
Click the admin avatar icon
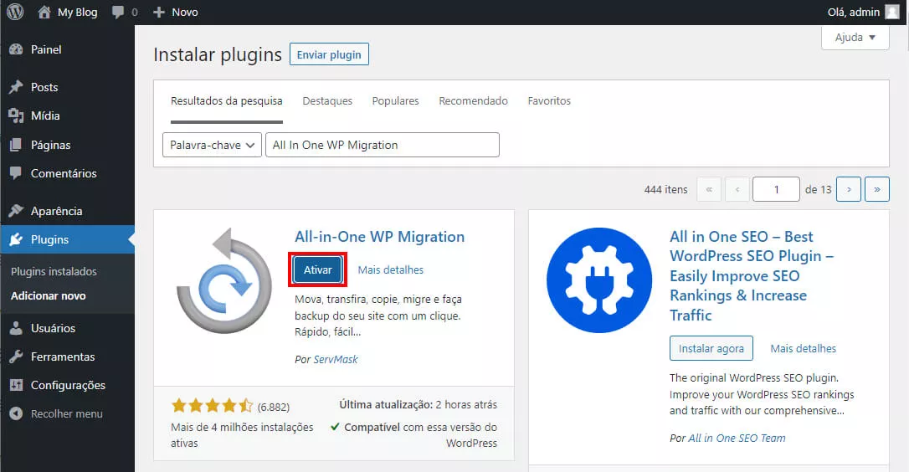892,12
